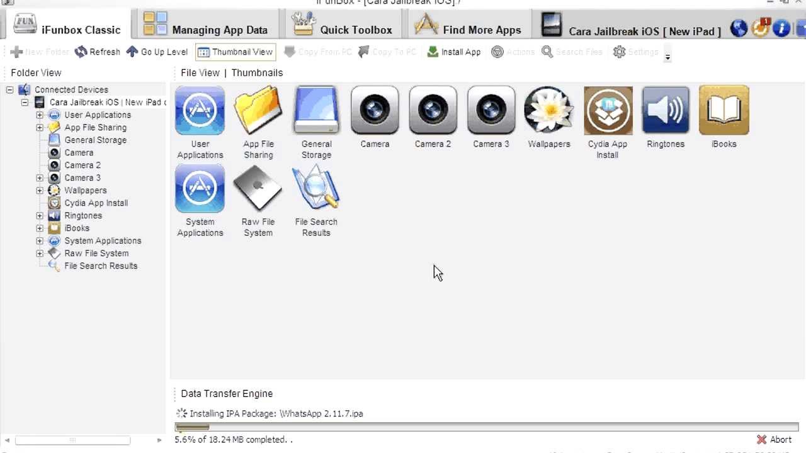Expand System Applications tree node
Screen dimensions: 806x453
[40, 240]
